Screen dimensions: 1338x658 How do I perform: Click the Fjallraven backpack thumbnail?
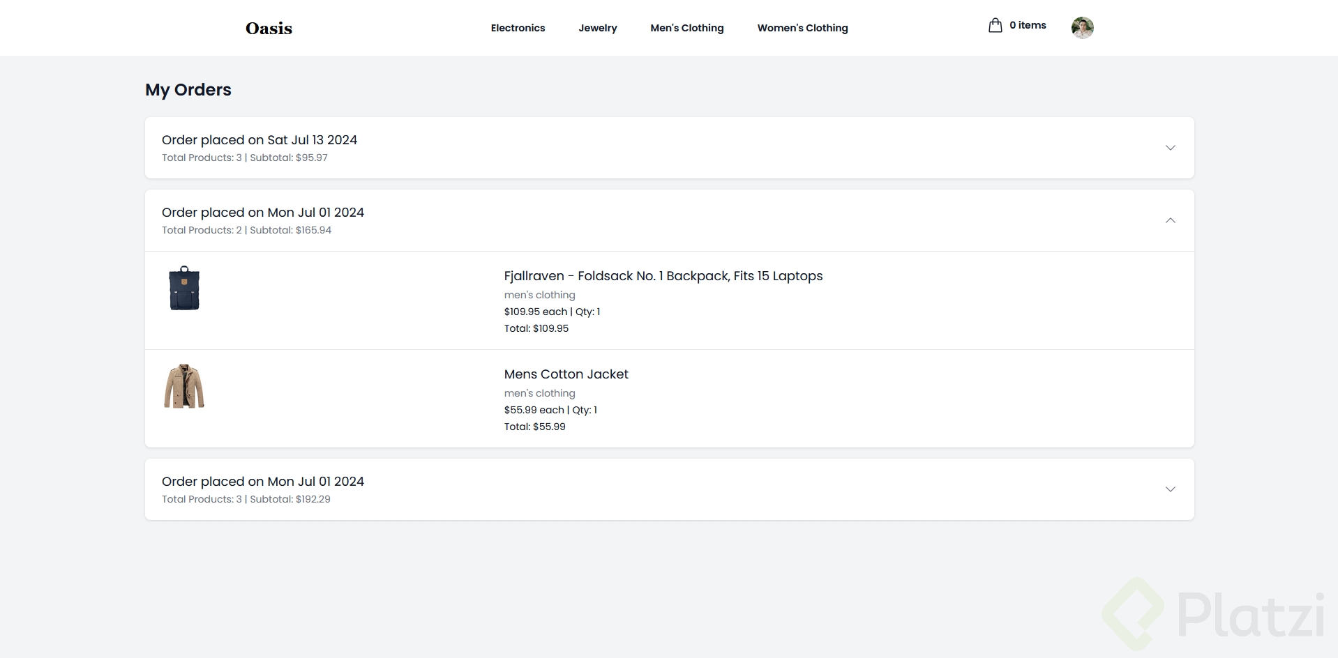point(184,288)
